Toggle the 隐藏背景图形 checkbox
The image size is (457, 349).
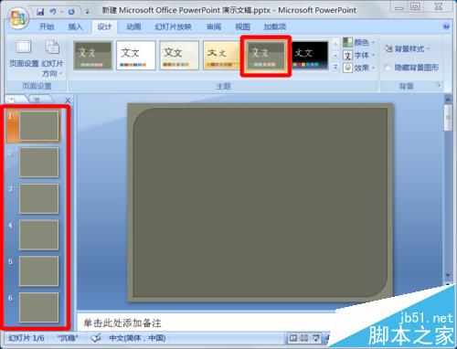coord(388,68)
